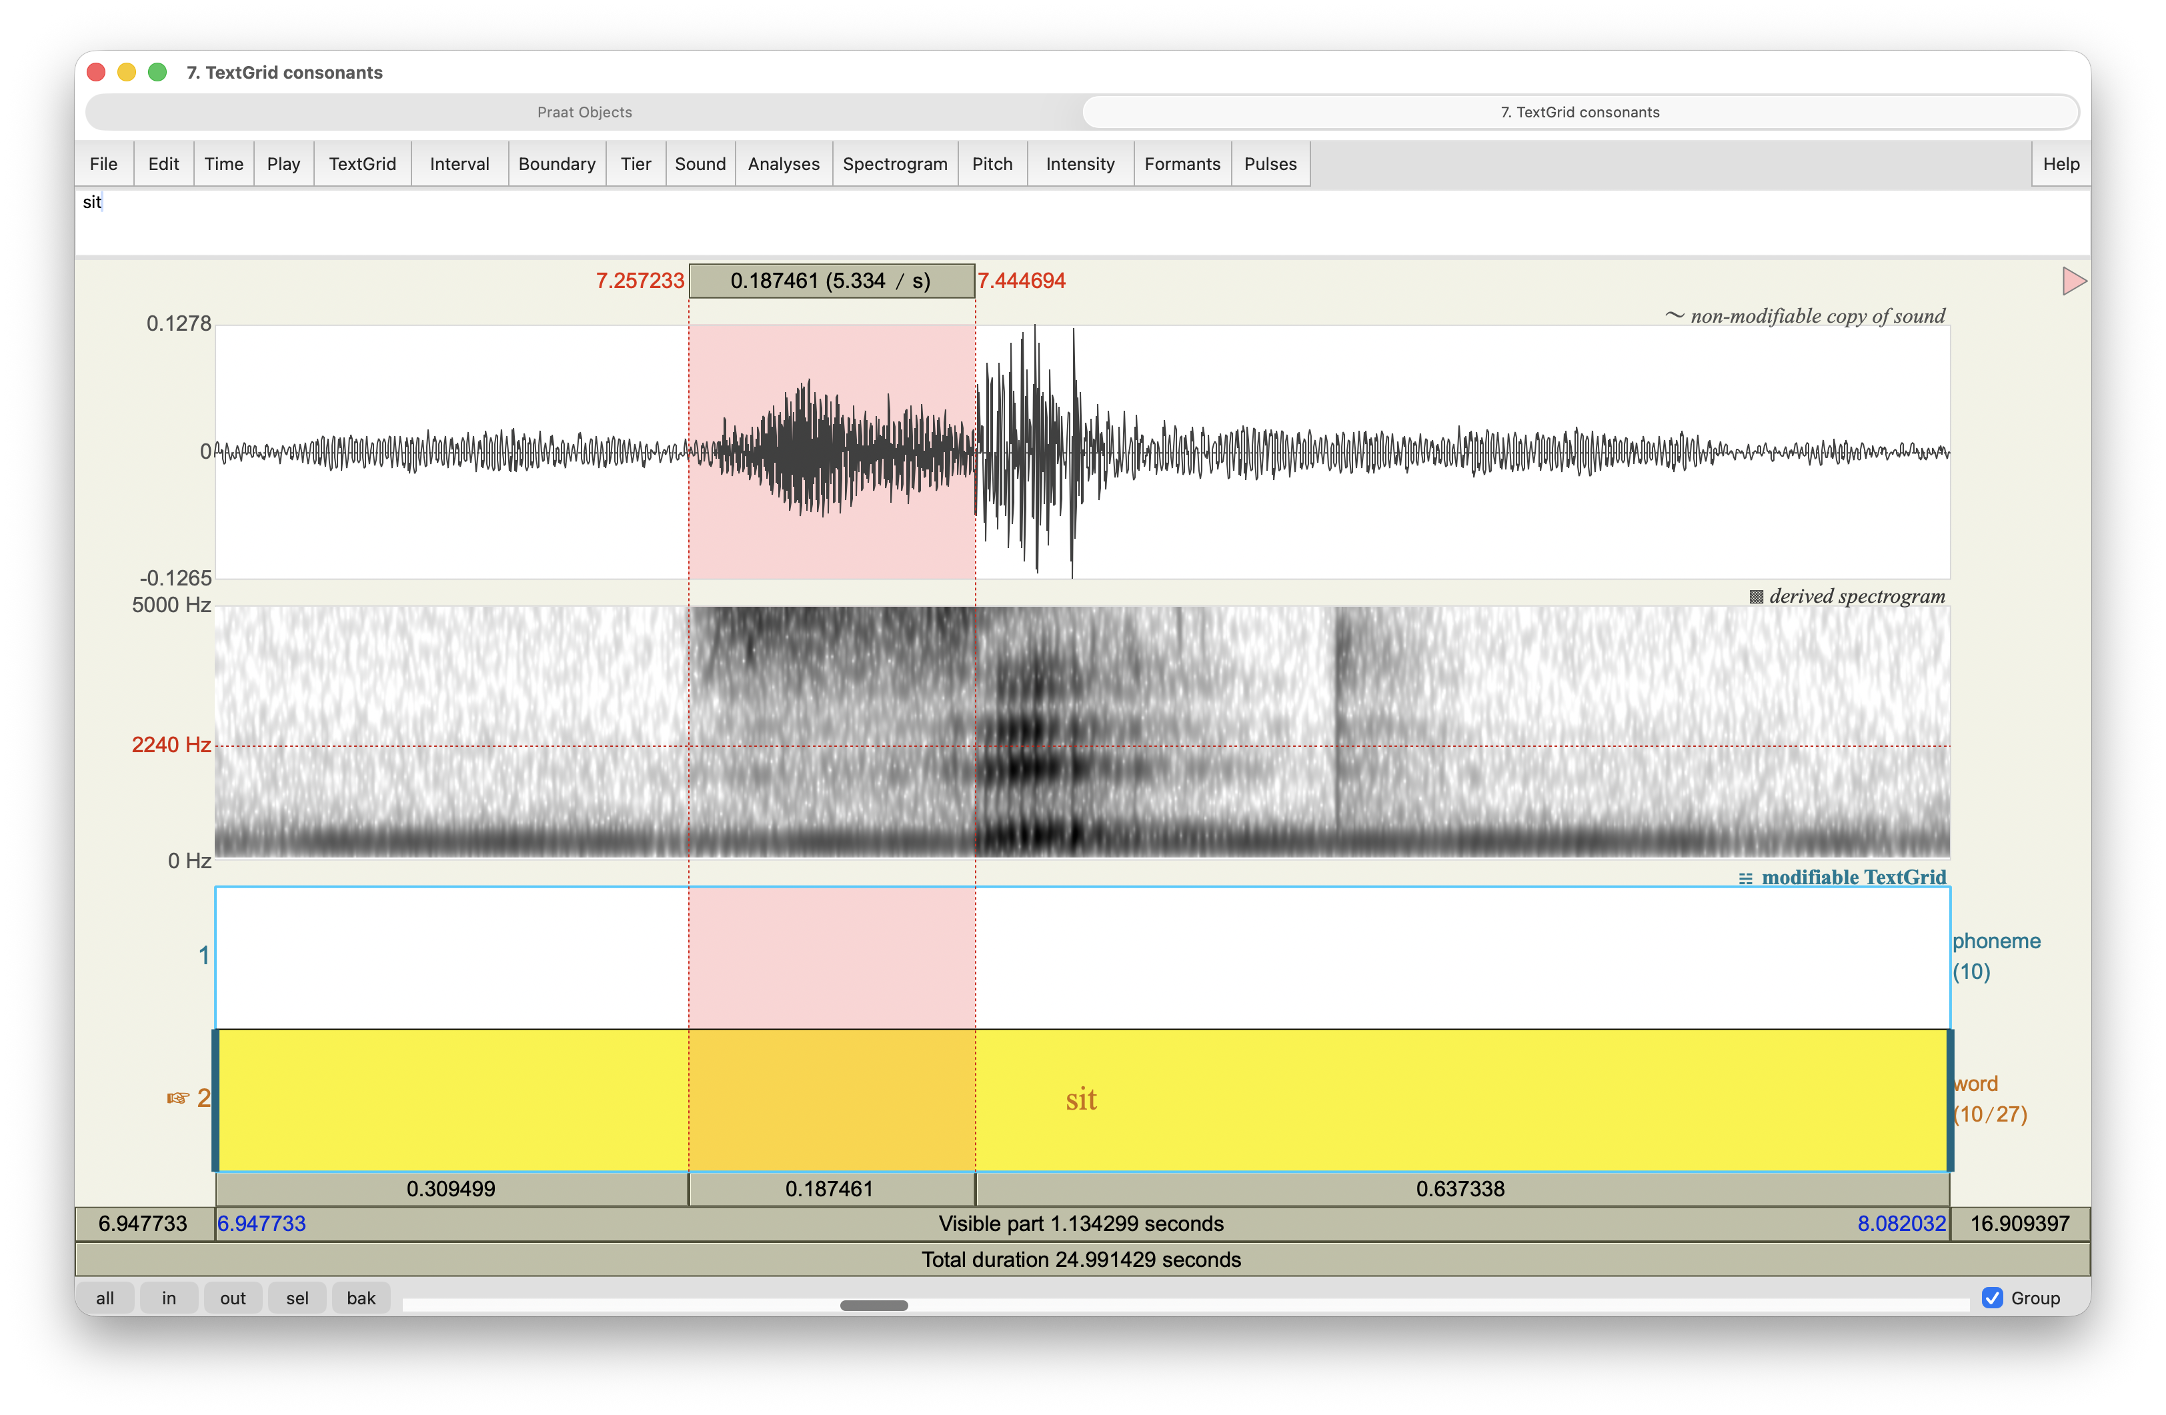2166x1415 pixels.
Task: Open the TextGrid menu
Action: coord(363,164)
